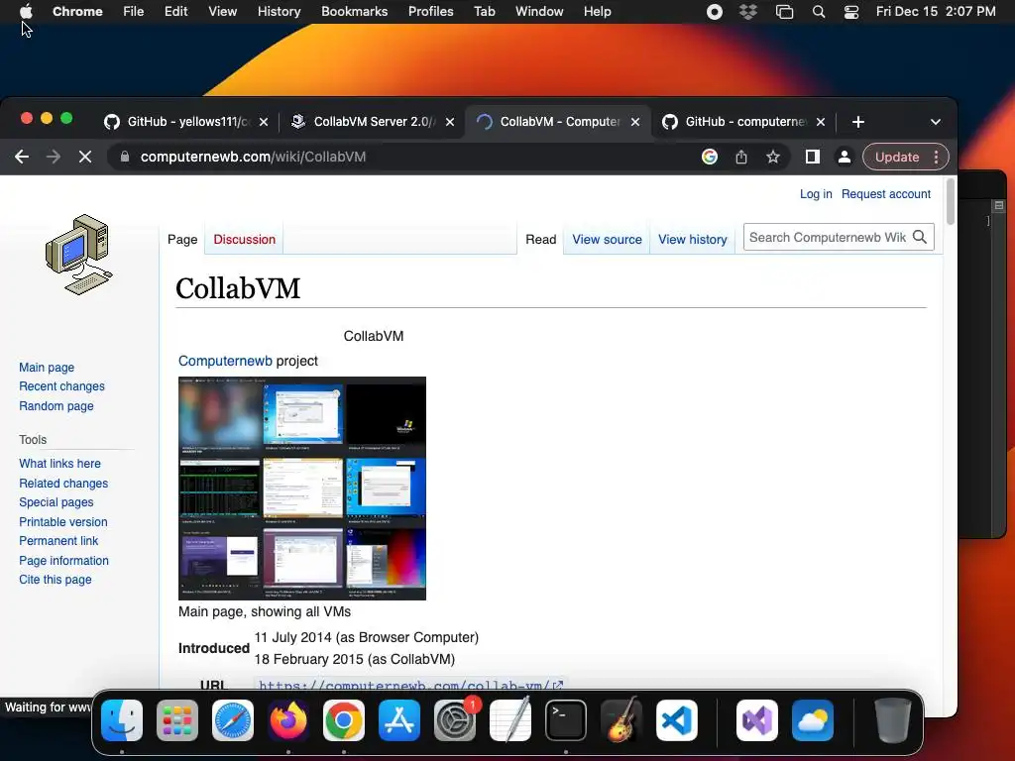Open the Apple menu
1015x761 pixels.
[26, 11]
